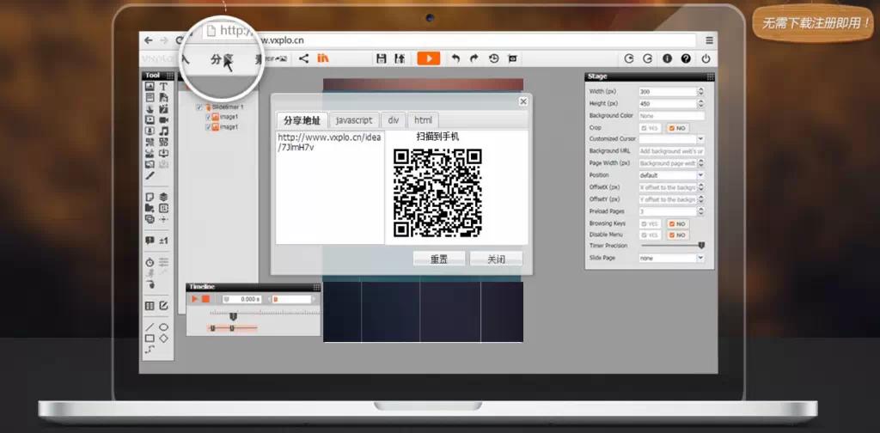Set Disable Menu to NO
880x433 pixels.
(x=678, y=235)
